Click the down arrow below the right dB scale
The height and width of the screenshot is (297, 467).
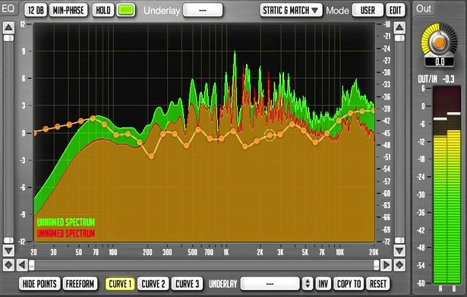[399, 251]
